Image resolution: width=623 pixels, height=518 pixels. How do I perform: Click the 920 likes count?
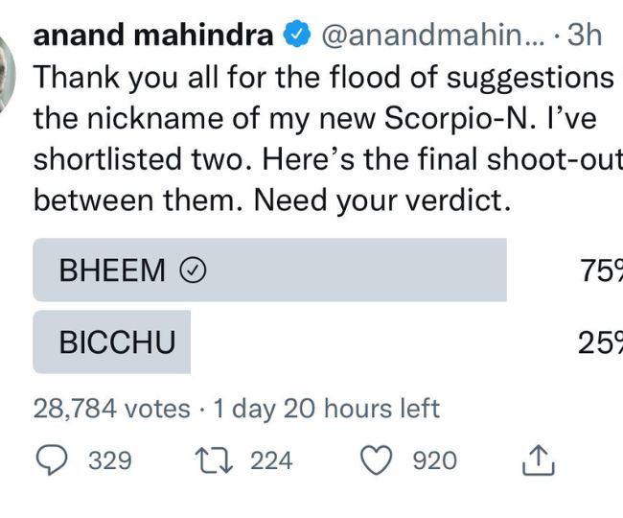pyautogui.click(x=434, y=460)
